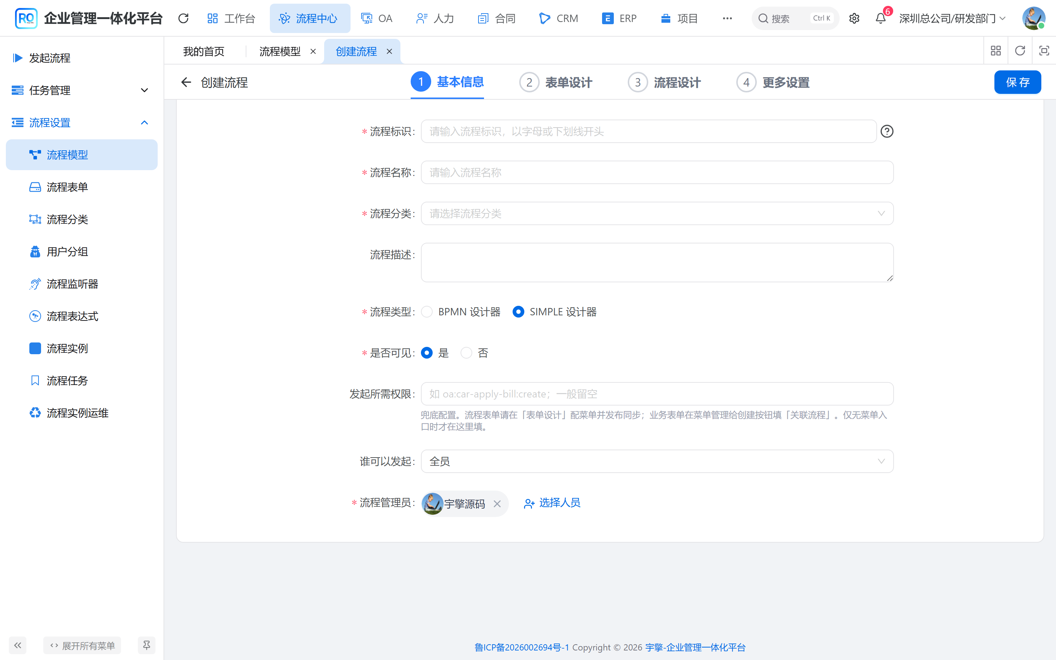Toggle fullscreen content icon
This screenshot has height=660, width=1056.
pyautogui.click(x=1044, y=51)
